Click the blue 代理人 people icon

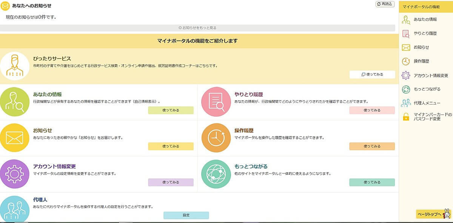tap(15, 209)
